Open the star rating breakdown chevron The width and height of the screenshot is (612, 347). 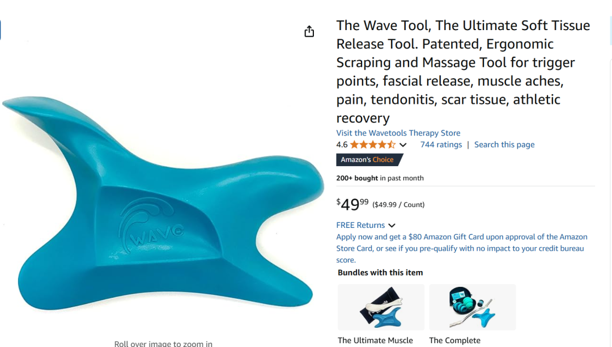403,145
